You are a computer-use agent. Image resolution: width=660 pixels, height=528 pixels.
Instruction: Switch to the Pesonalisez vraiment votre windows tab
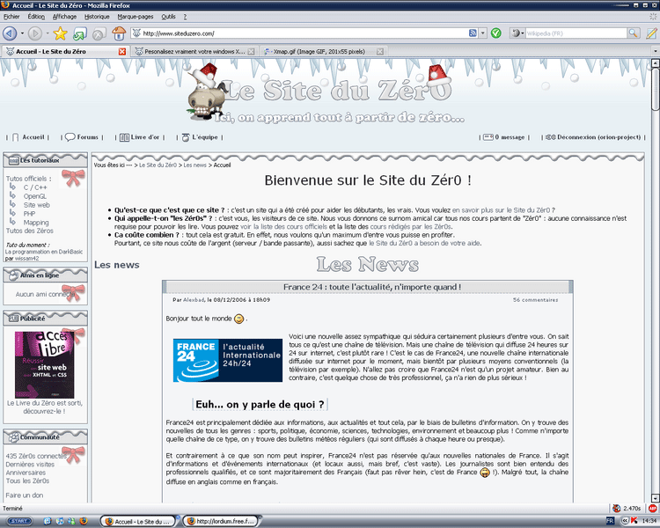click(194, 51)
